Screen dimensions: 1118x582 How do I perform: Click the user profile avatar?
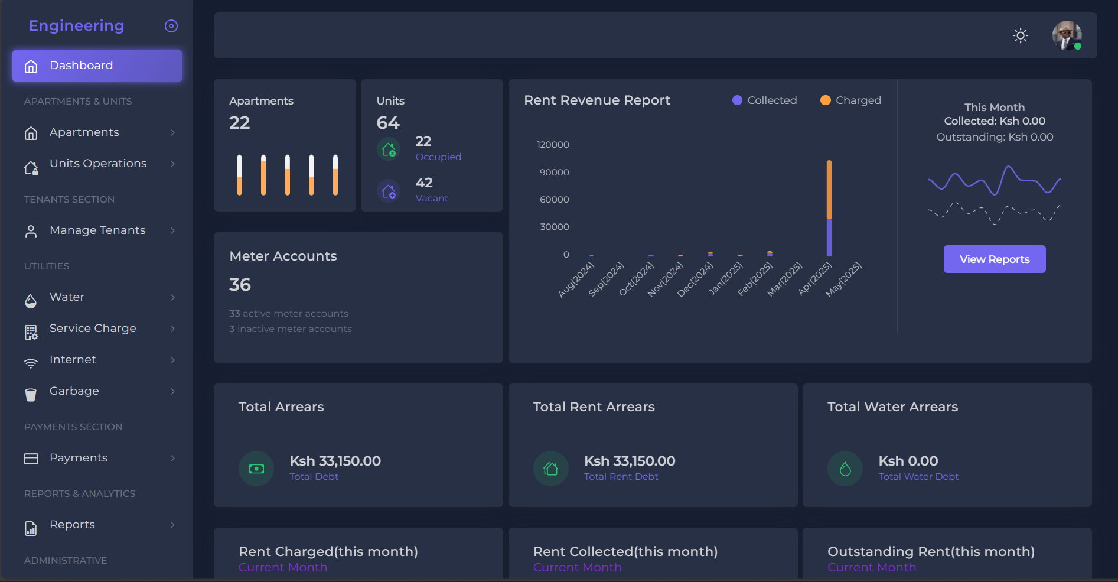click(x=1067, y=36)
